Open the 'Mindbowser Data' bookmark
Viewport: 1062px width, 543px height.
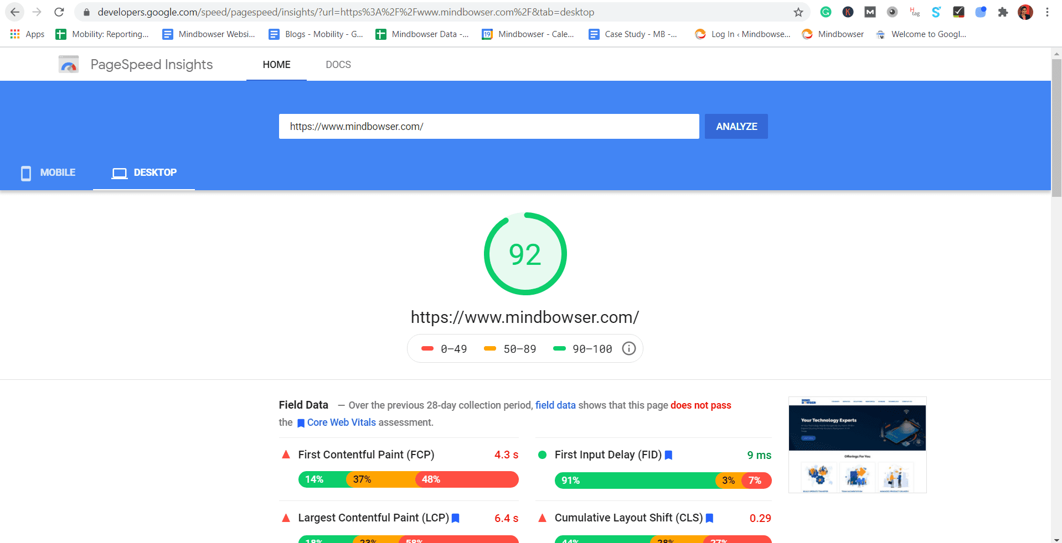(422, 34)
